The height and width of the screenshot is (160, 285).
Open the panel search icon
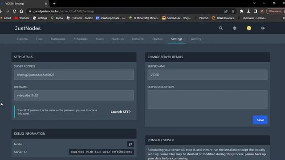[x=221, y=28]
